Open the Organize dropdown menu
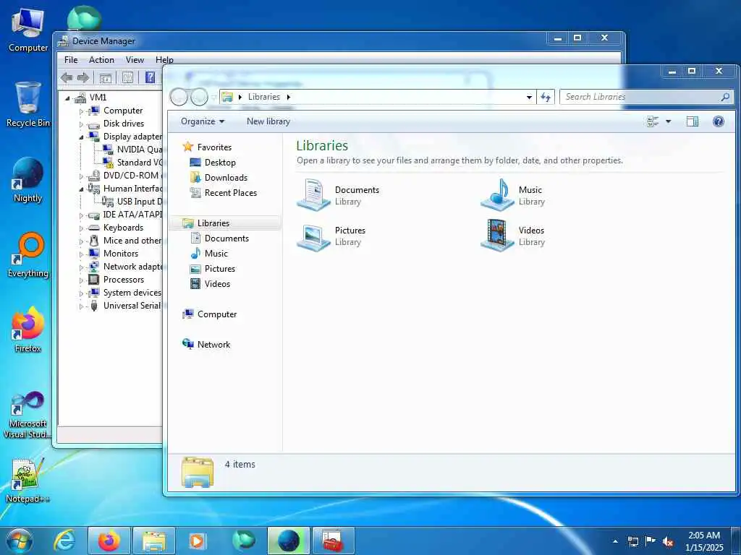This screenshot has height=555, width=741. click(203, 121)
